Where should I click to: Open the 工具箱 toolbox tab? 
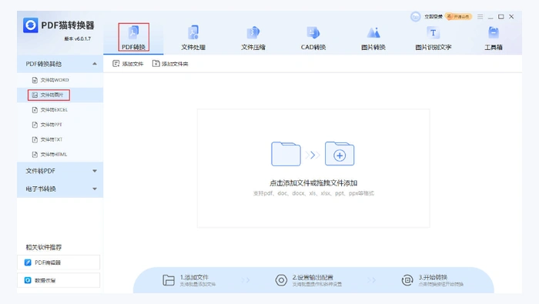494,38
